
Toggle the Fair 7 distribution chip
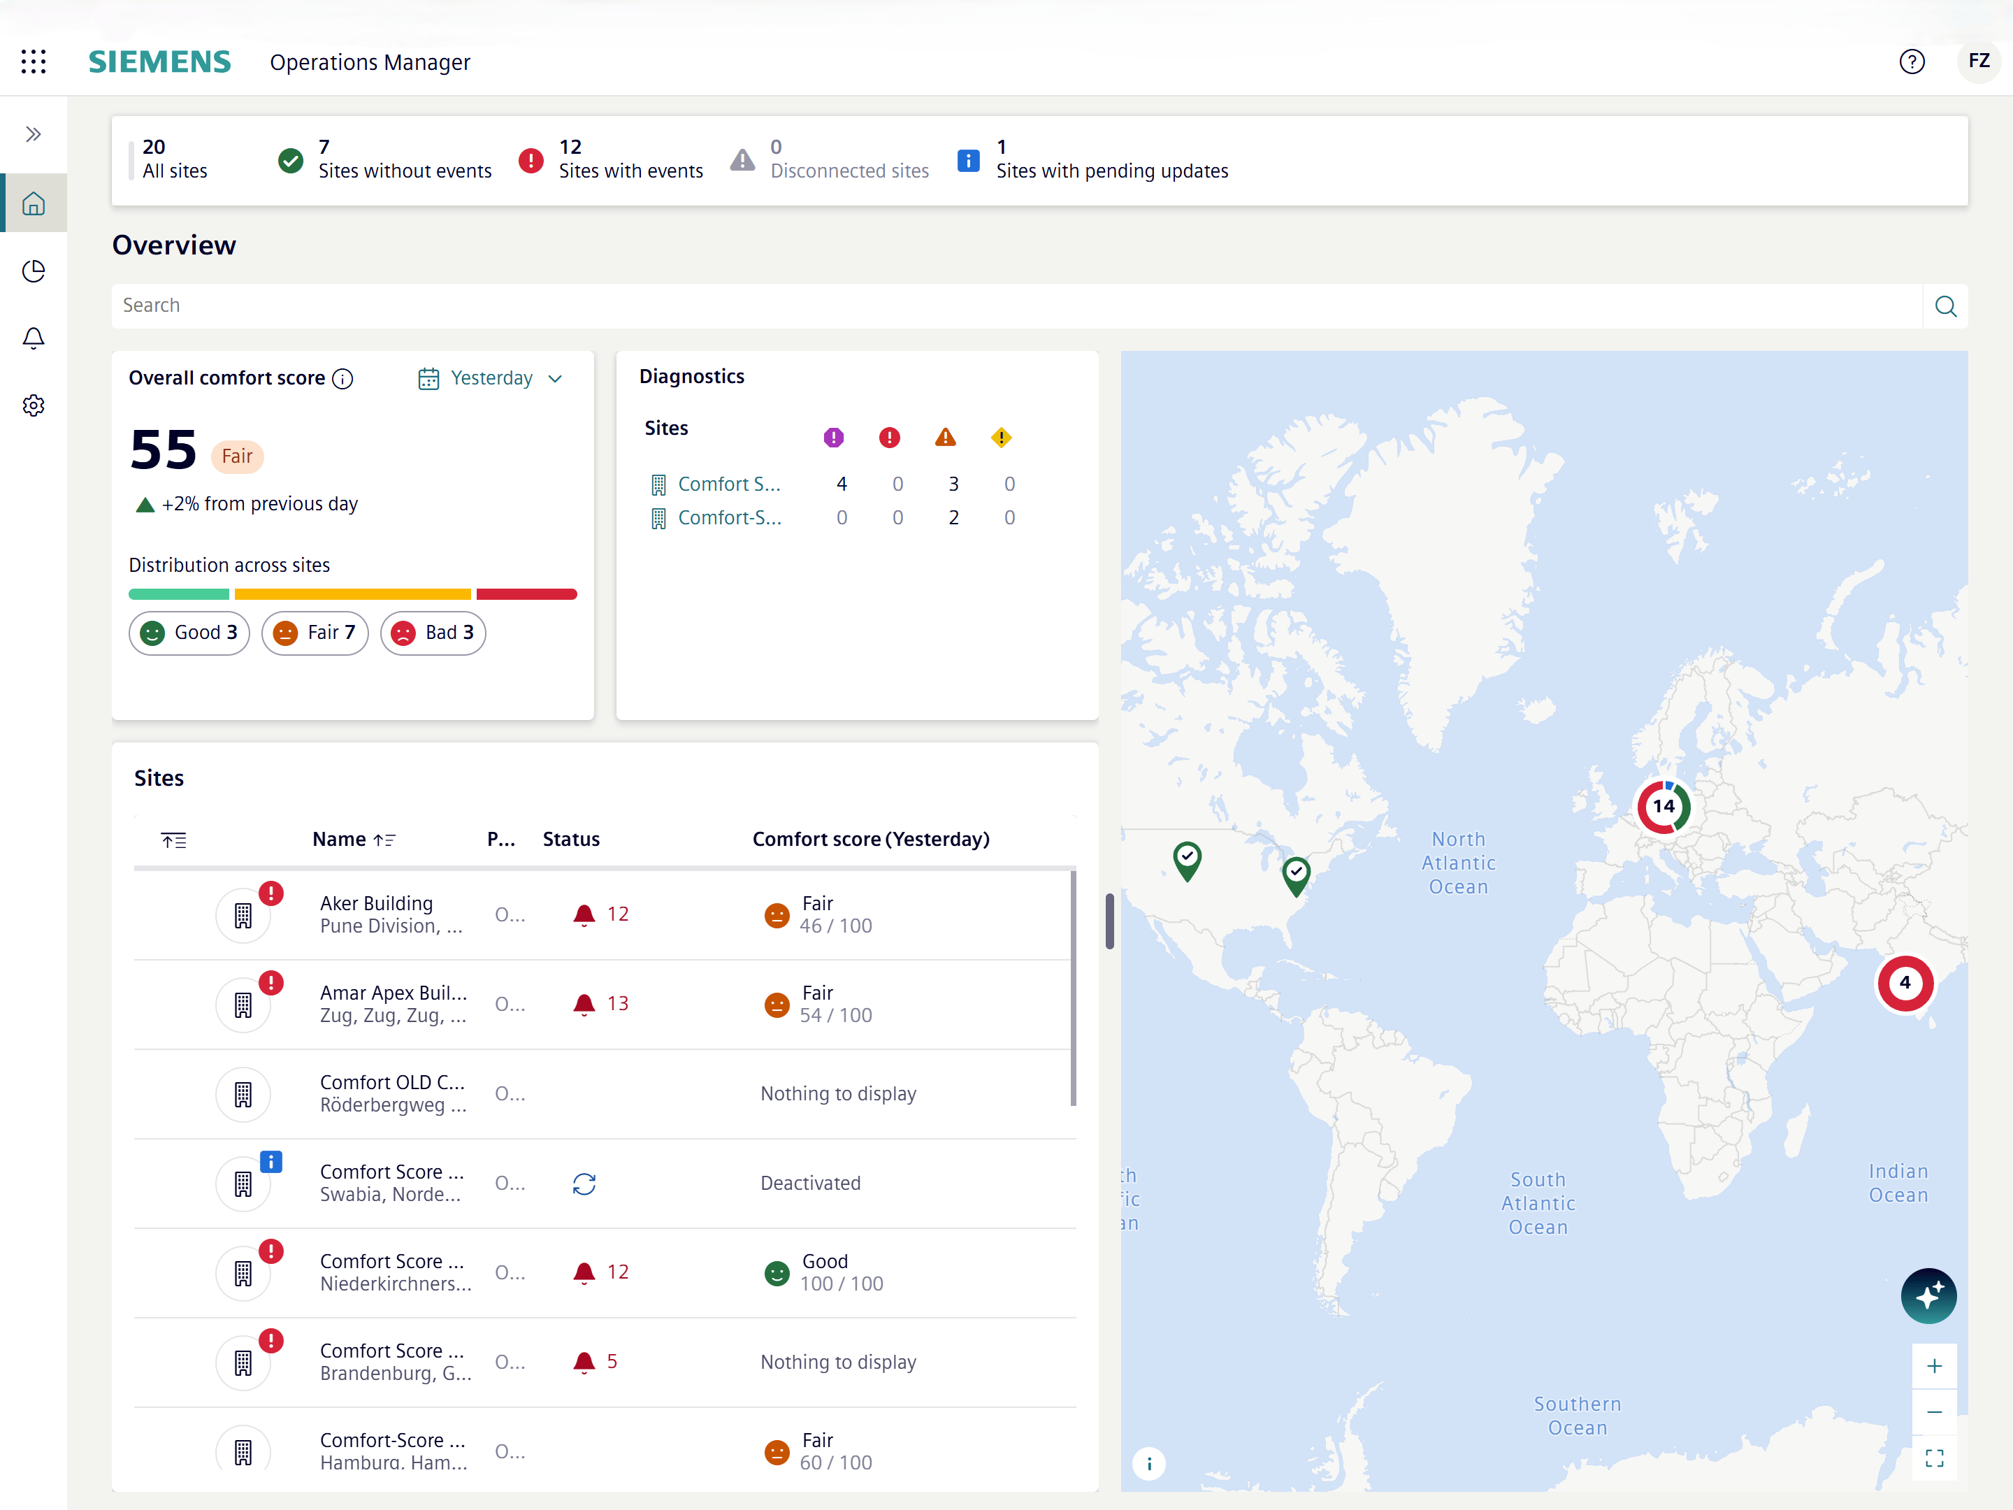[x=315, y=633]
